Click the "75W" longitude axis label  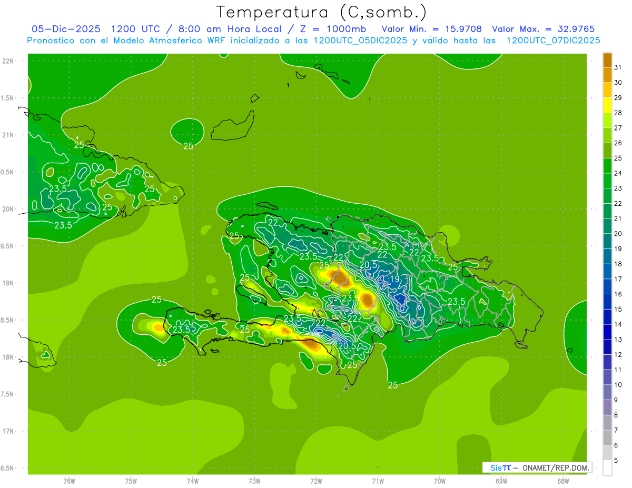pos(131,481)
